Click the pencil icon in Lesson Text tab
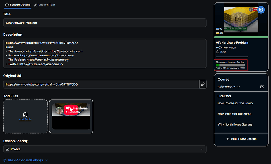 point(36,5)
